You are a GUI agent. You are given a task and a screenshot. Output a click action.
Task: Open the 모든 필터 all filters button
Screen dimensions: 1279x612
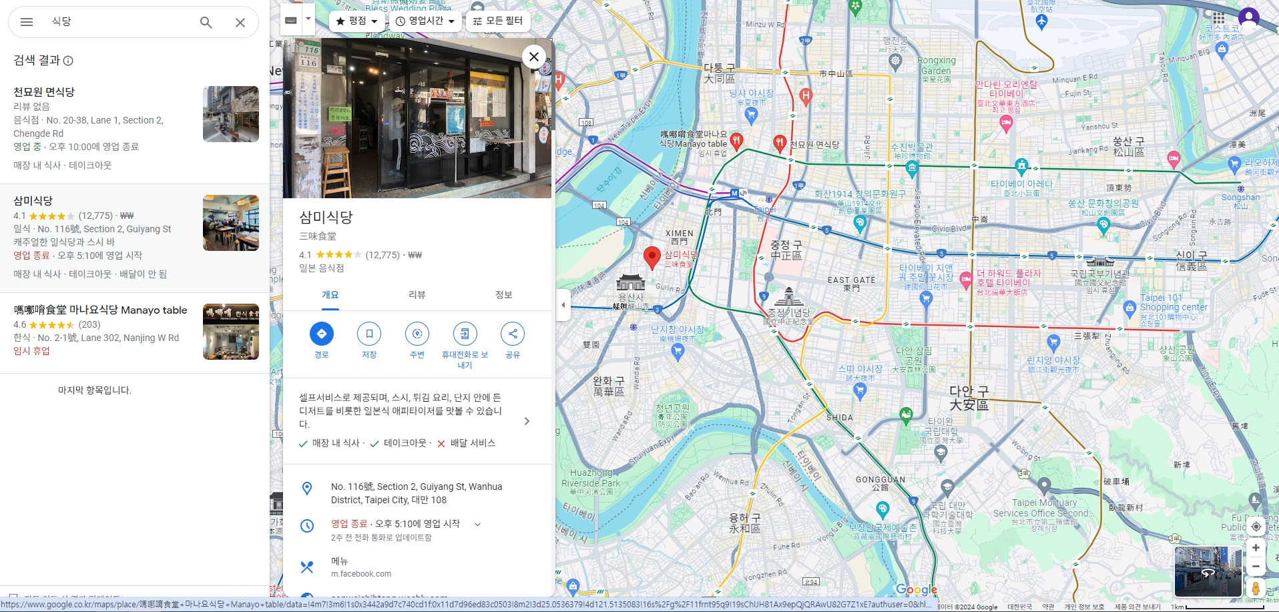pyautogui.click(x=497, y=21)
